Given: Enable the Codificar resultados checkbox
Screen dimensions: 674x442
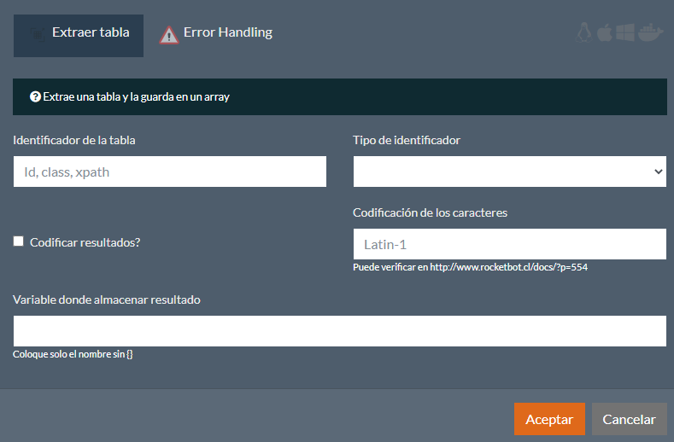Looking at the screenshot, I should (x=19, y=241).
